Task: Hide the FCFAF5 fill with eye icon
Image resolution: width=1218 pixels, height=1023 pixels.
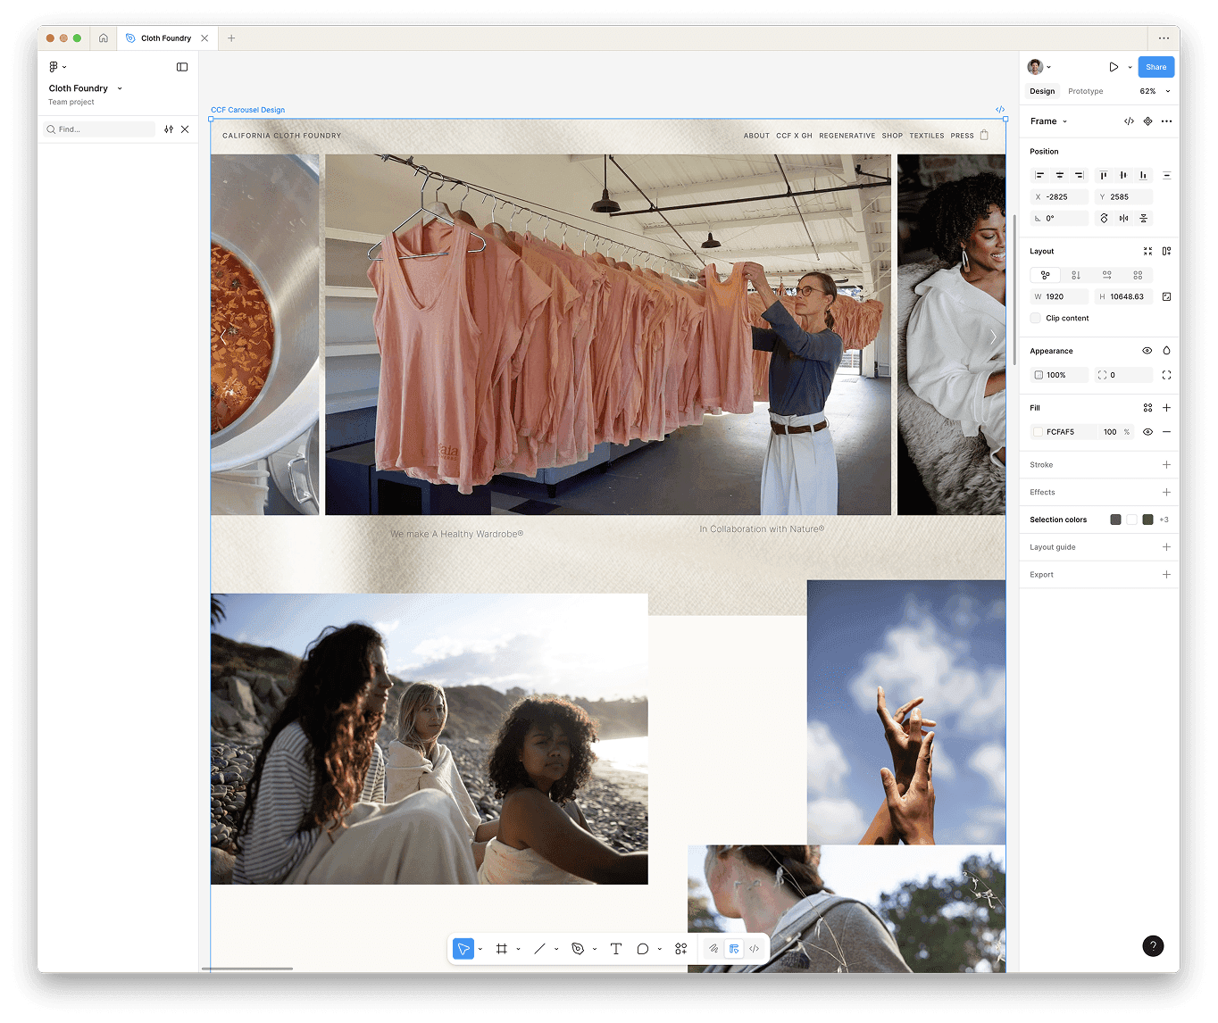Action: tap(1147, 432)
